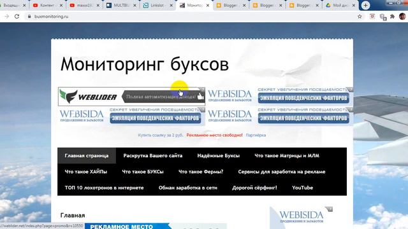Click the extension icon beside the puzzle piece
Image resolution: width=408 pixels, height=229 pixels.
pyautogui.click(x=382, y=17)
